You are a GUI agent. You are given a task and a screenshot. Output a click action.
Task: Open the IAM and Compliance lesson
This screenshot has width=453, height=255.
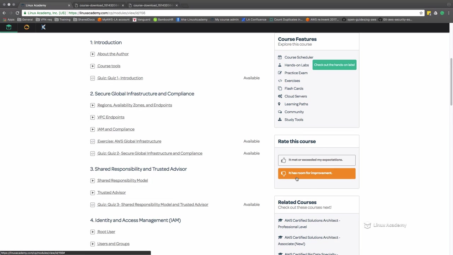[116, 129]
